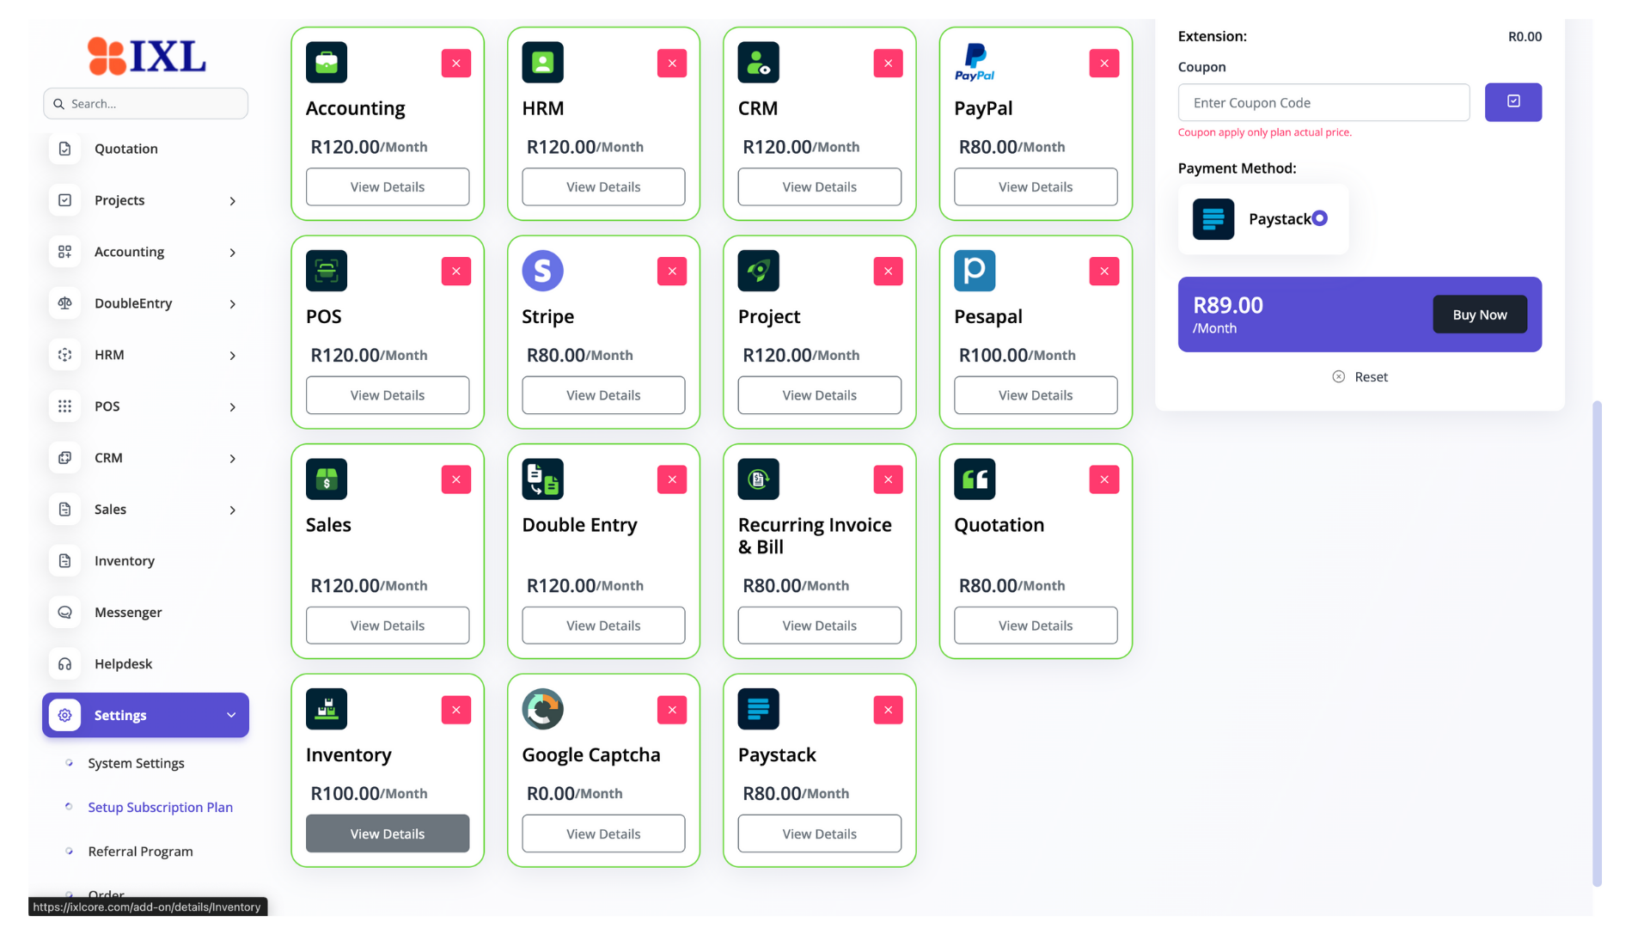Expand the Accounting sidebar menu

pos(145,252)
